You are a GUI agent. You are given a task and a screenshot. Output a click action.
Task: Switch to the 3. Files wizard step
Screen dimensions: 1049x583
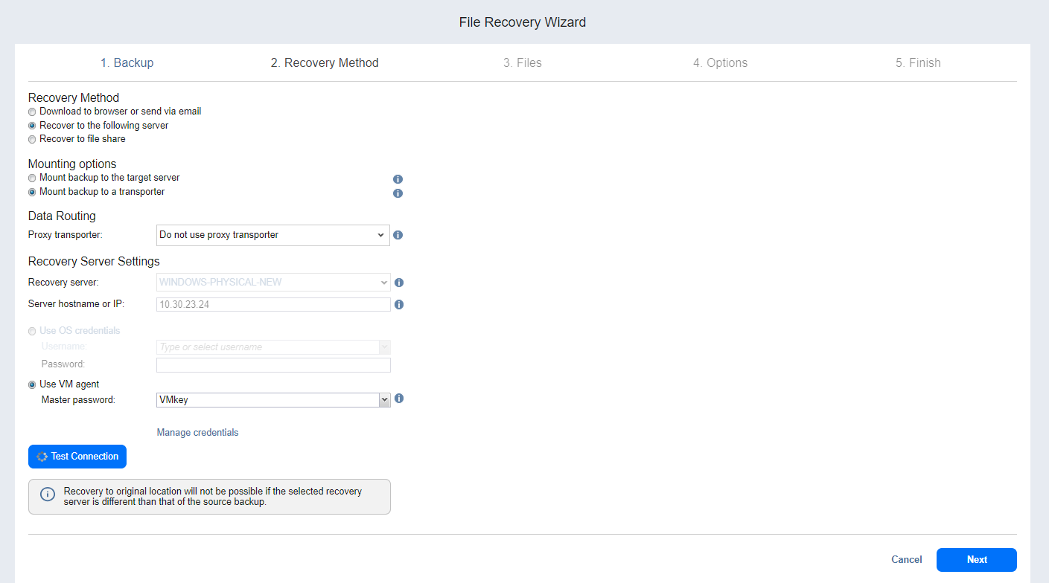coord(522,63)
